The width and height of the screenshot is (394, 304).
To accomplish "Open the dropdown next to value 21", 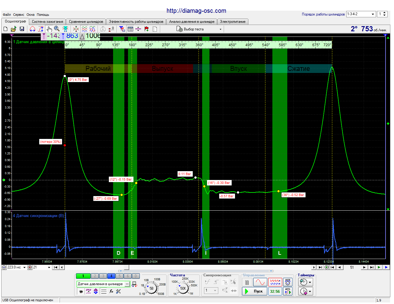I will [x=49, y=268].
